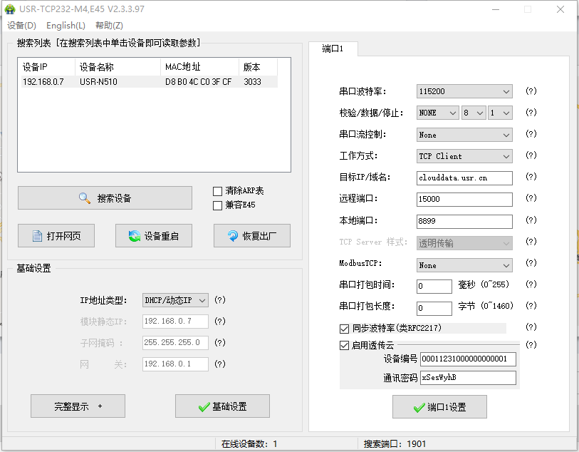Click the help (?) icon next to ModbusTCP

[x=531, y=263]
